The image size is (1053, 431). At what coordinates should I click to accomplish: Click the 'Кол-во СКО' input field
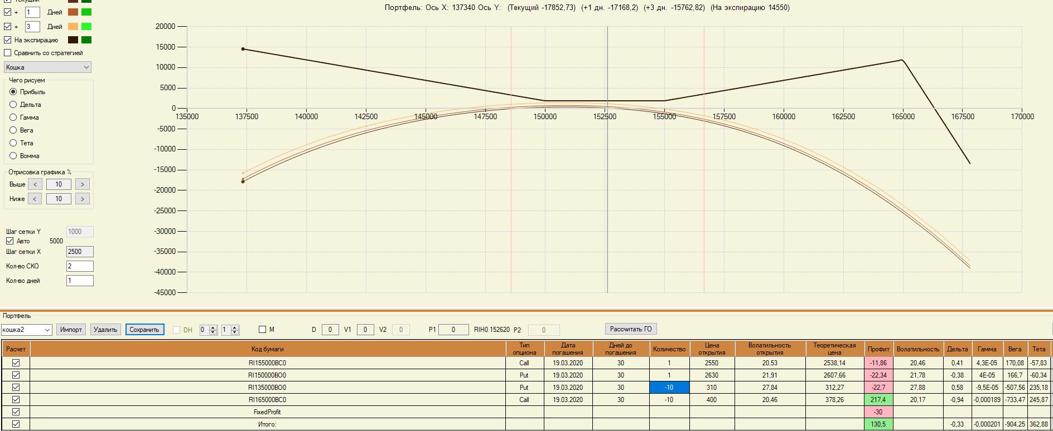pos(80,266)
